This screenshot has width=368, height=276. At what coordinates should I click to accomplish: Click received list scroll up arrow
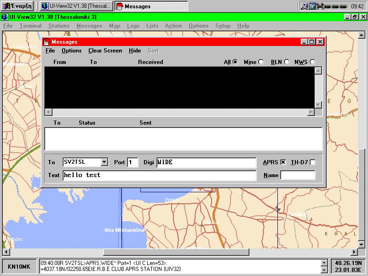(318, 71)
